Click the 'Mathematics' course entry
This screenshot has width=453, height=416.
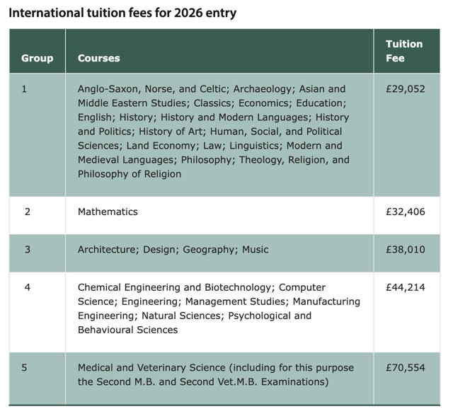108,212
